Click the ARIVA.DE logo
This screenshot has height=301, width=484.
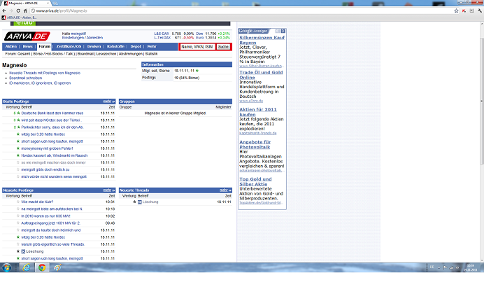click(27, 36)
